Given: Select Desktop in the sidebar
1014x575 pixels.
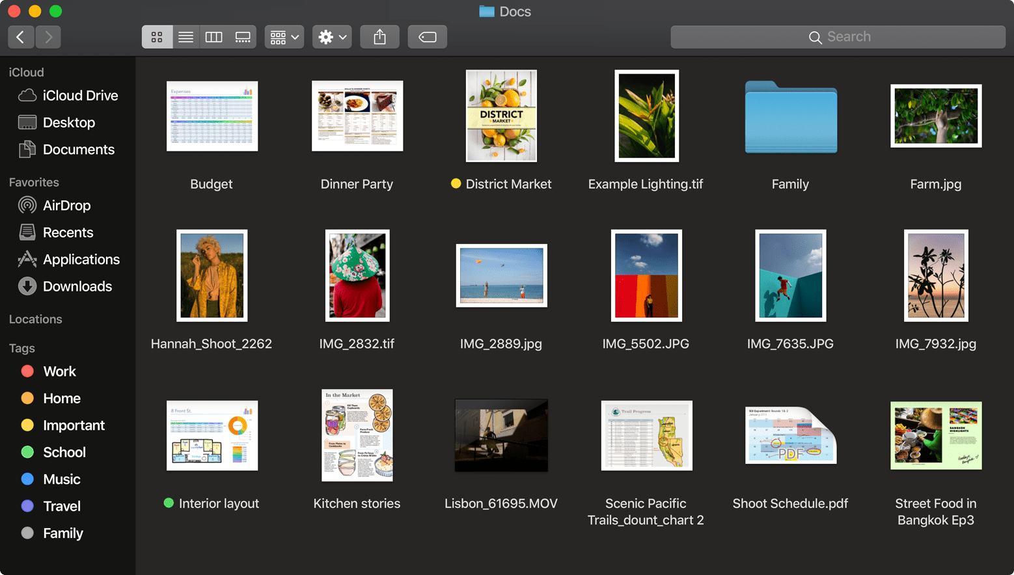Looking at the screenshot, I should pos(68,122).
